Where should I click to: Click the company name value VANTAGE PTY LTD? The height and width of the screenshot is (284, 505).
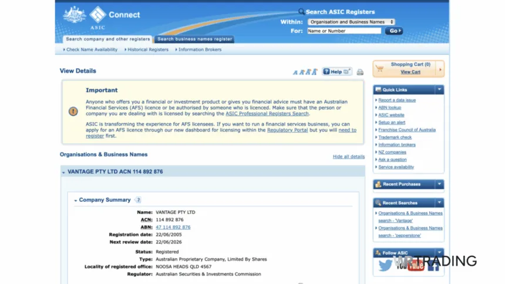(176, 212)
